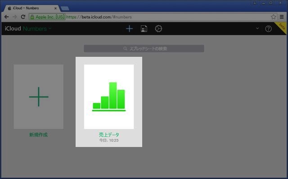Select the iCloud - Numbers browser tab

point(31,8)
